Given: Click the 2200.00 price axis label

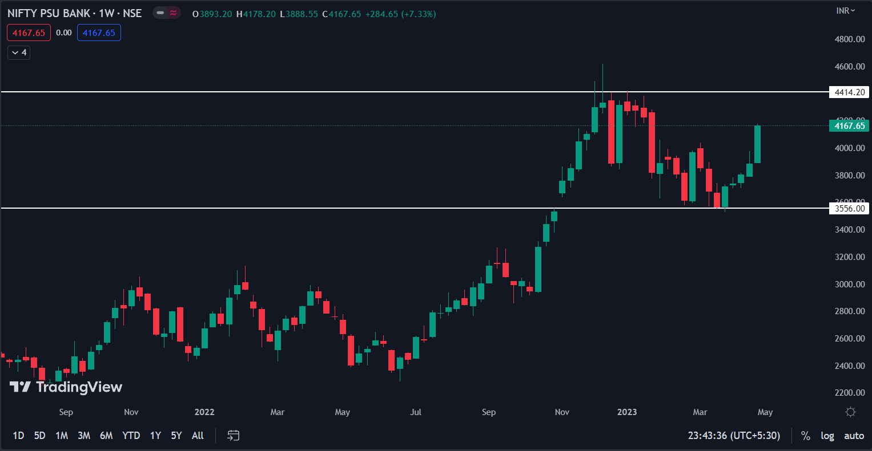Looking at the screenshot, I should (x=850, y=393).
